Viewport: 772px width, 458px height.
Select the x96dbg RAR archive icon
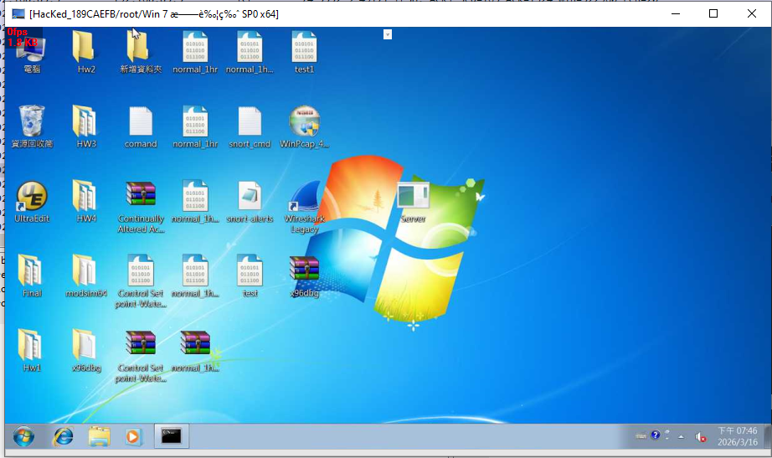[x=304, y=270]
